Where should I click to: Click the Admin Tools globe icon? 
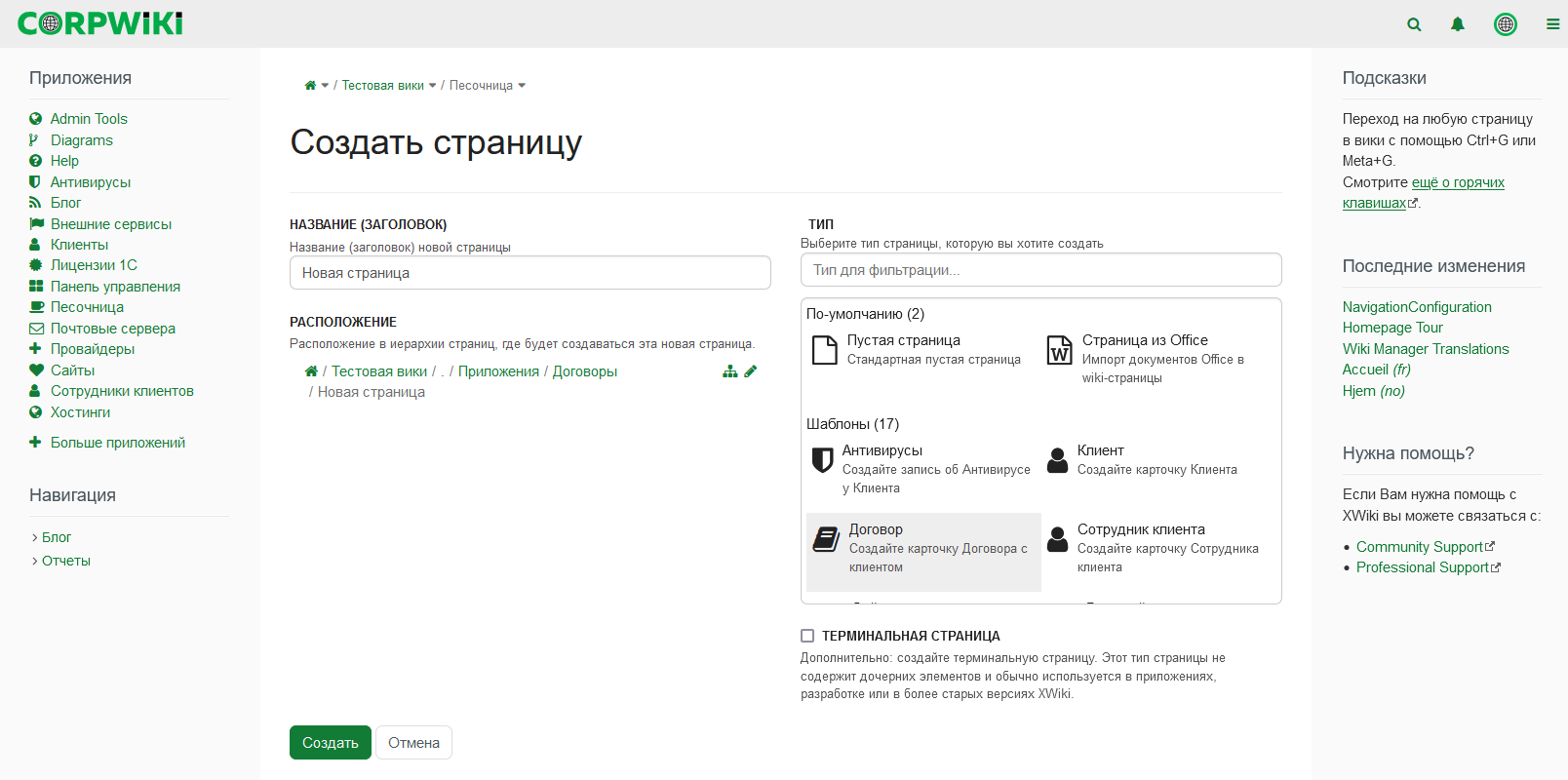tap(36, 119)
